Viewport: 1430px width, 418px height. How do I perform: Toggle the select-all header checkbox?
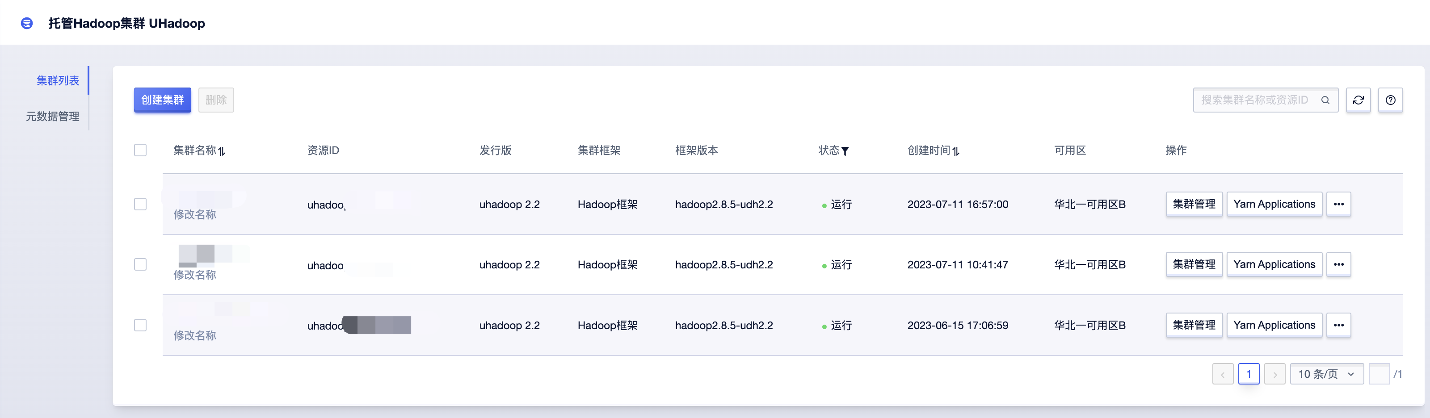click(x=140, y=150)
